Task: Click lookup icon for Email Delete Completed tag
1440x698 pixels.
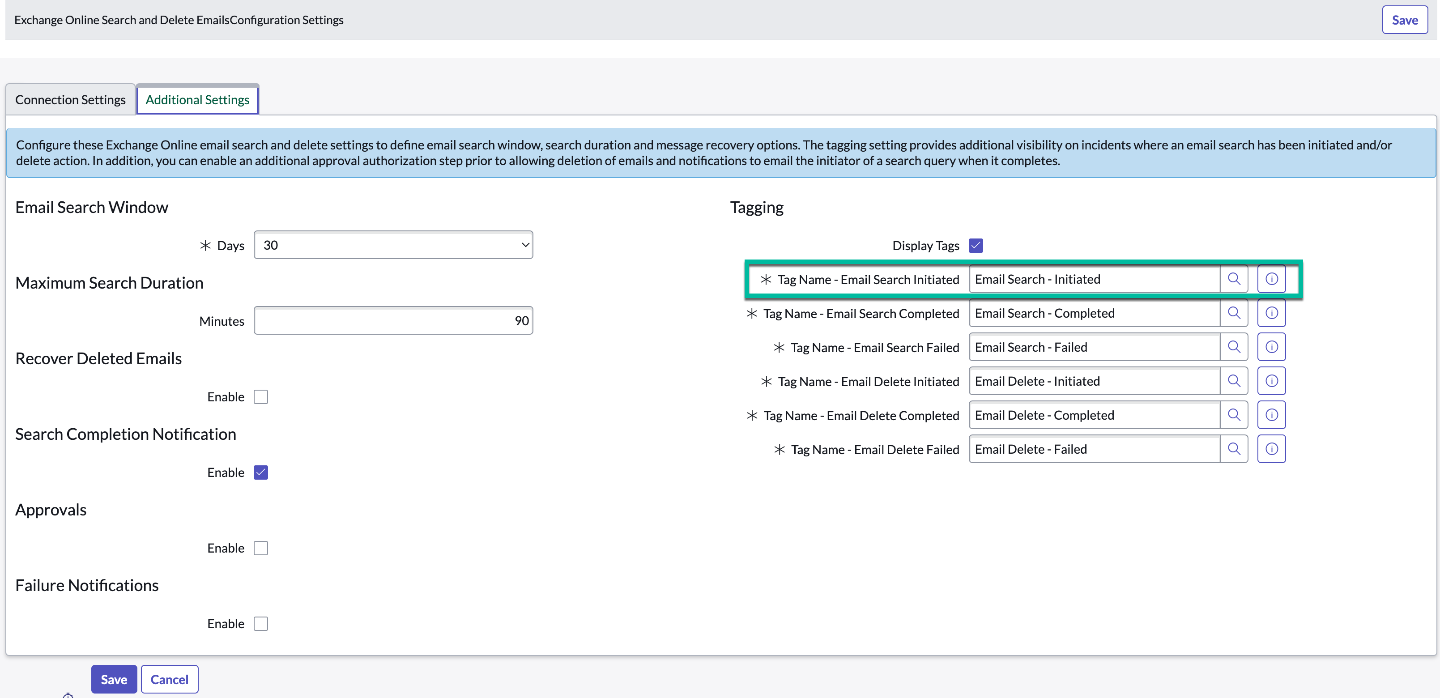Action: point(1234,415)
